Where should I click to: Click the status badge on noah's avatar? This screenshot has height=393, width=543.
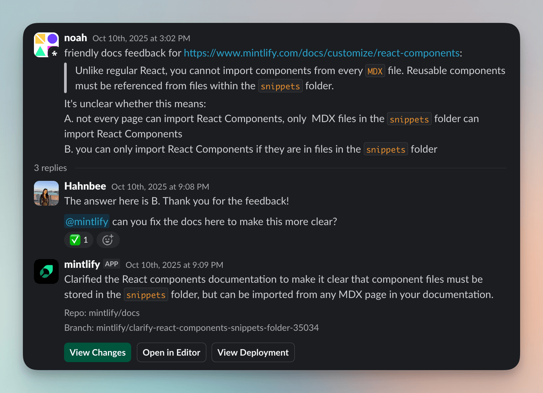pos(54,53)
